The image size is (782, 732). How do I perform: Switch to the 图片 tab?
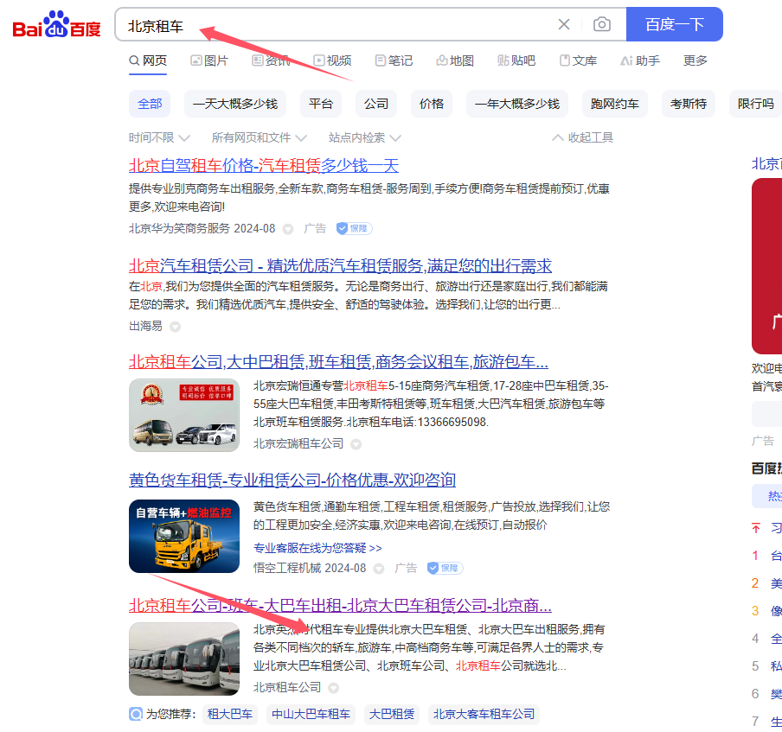coord(209,60)
